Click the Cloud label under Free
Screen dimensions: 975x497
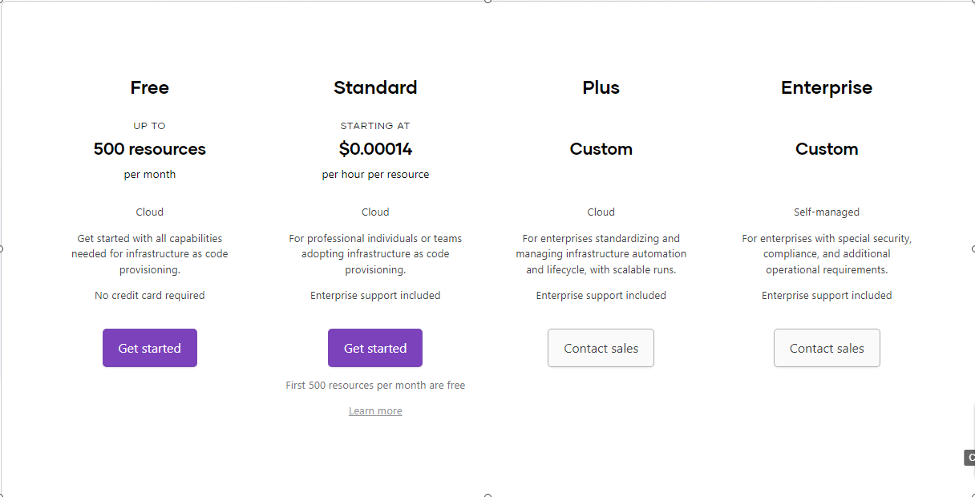pos(149,212)
